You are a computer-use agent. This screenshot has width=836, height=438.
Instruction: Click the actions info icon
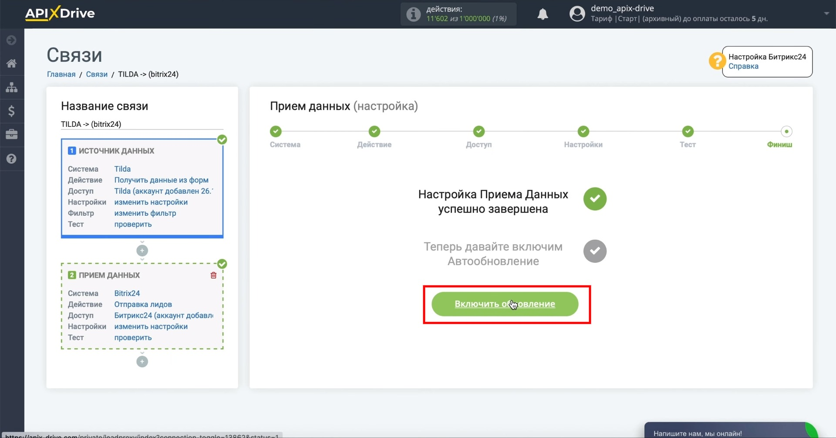(x=413, y=14)
